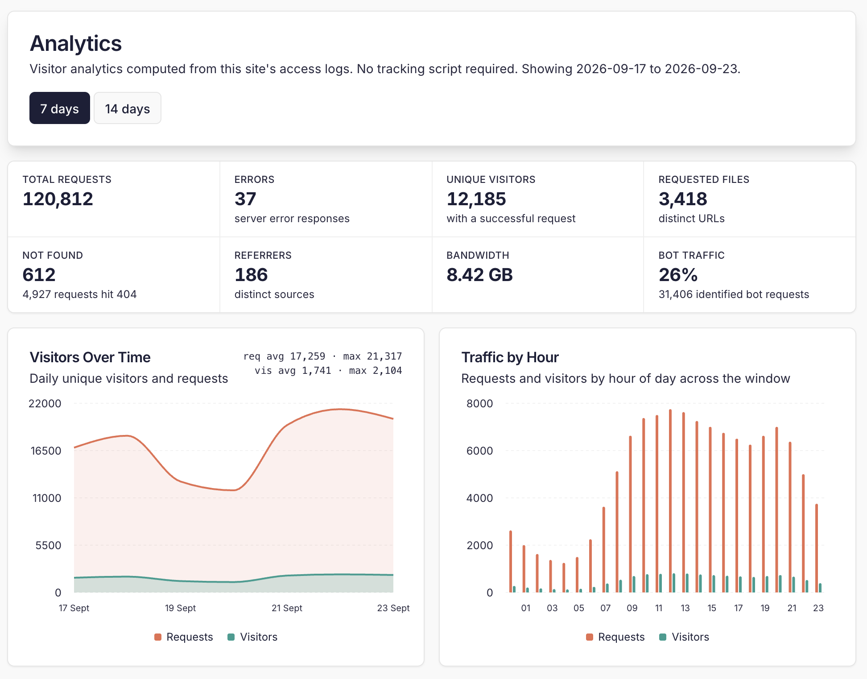Click the 19 Sept axis label
867x679 pixels.
click(180, 608)
